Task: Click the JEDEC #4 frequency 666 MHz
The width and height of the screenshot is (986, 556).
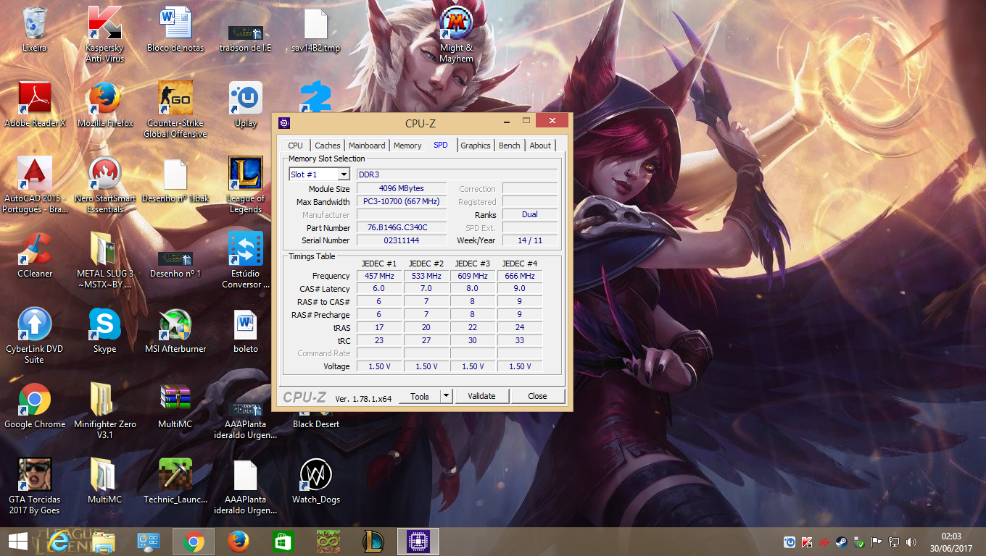Action: tap(520, 276)
